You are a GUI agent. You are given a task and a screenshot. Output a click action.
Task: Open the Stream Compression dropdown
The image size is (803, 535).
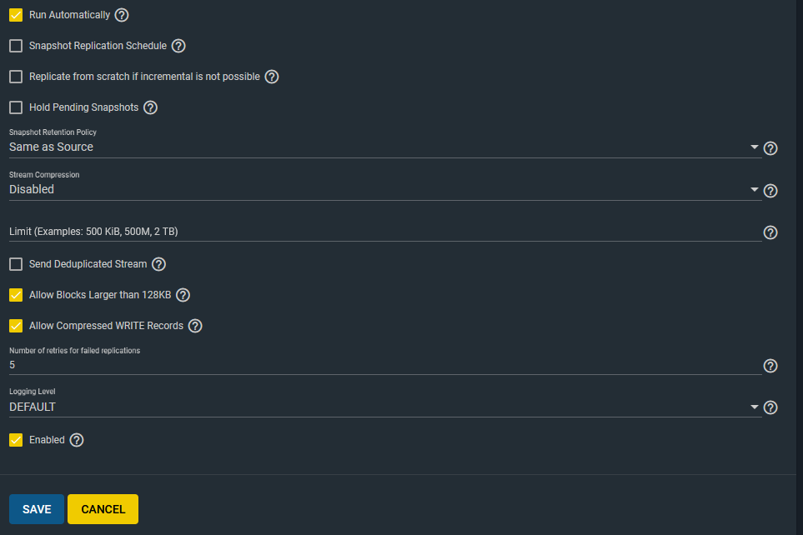pos(384,190)
